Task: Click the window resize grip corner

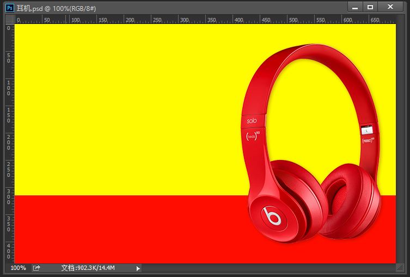Action: (400, 268)
